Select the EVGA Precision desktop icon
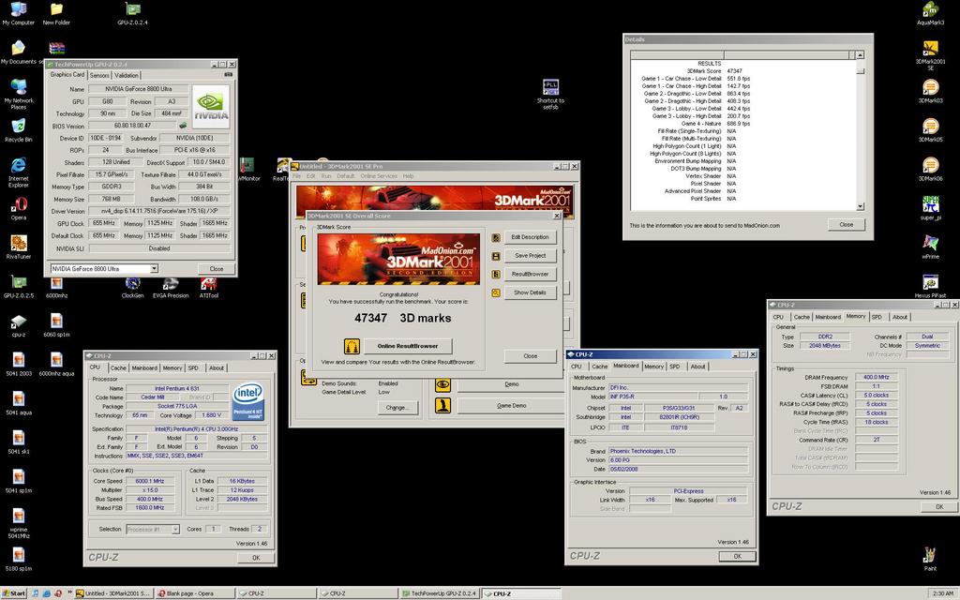 [171, 287]
